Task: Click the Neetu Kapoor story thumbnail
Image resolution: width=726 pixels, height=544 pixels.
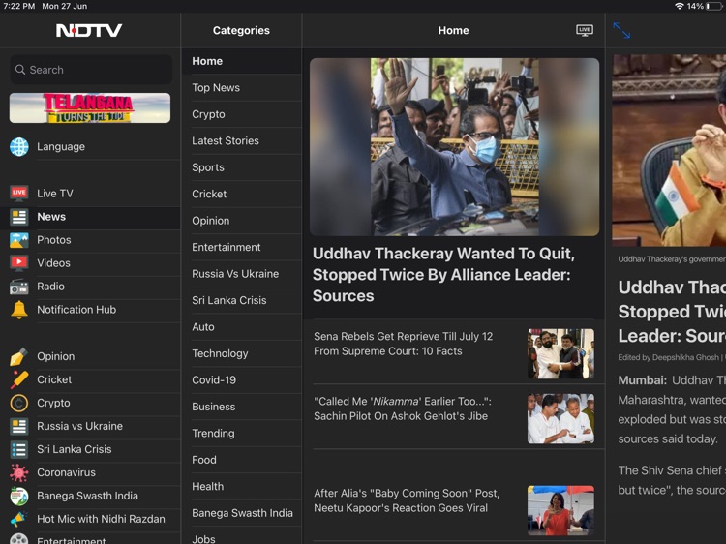Action: tap(560, 510)
